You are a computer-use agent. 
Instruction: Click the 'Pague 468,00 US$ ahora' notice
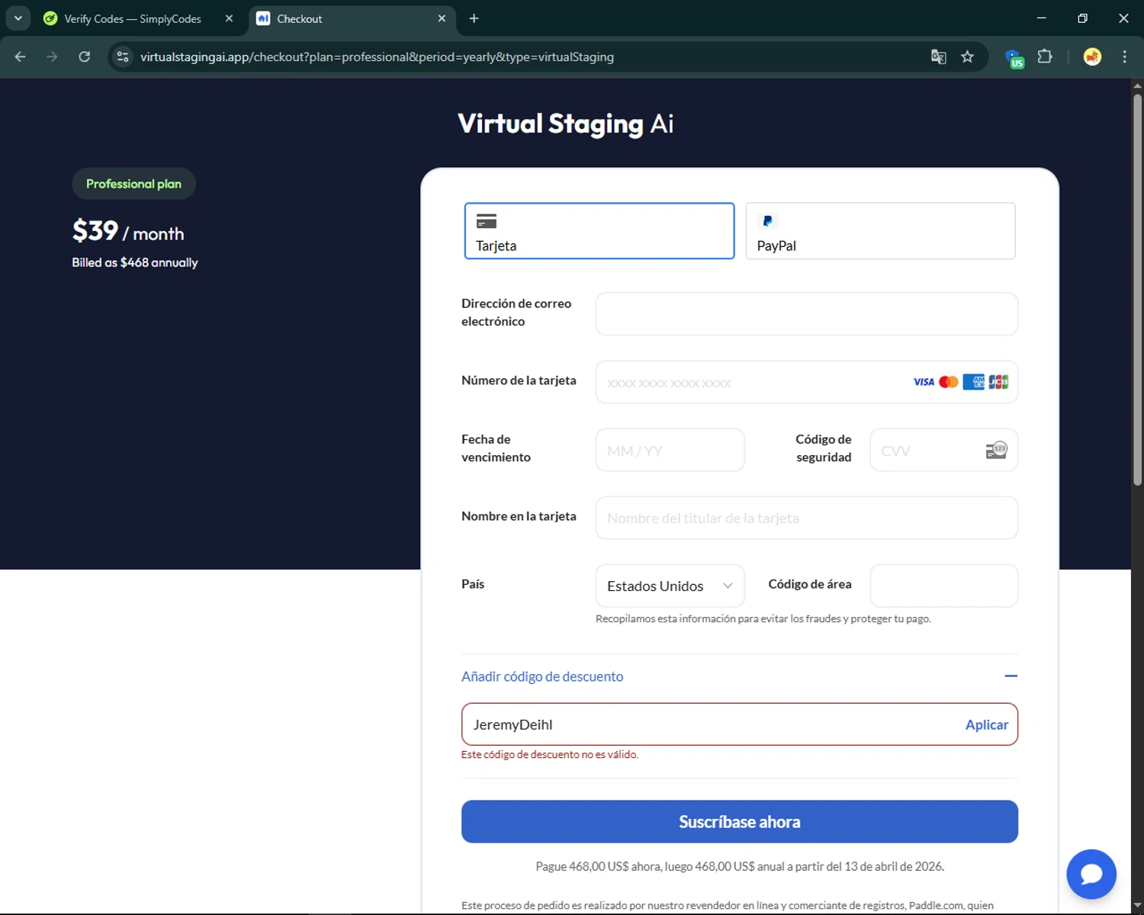tap(740, 866)
